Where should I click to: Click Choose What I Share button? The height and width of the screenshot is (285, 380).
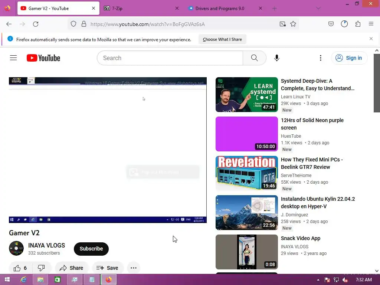point(222,39)
